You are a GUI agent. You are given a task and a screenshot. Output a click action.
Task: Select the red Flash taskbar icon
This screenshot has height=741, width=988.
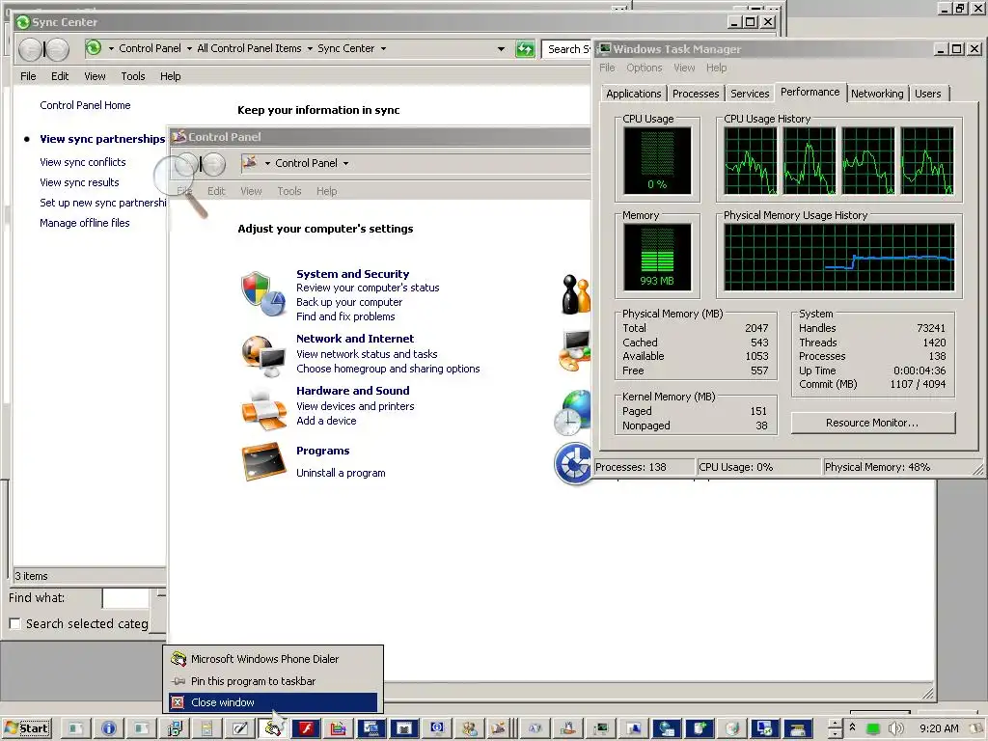306,728
